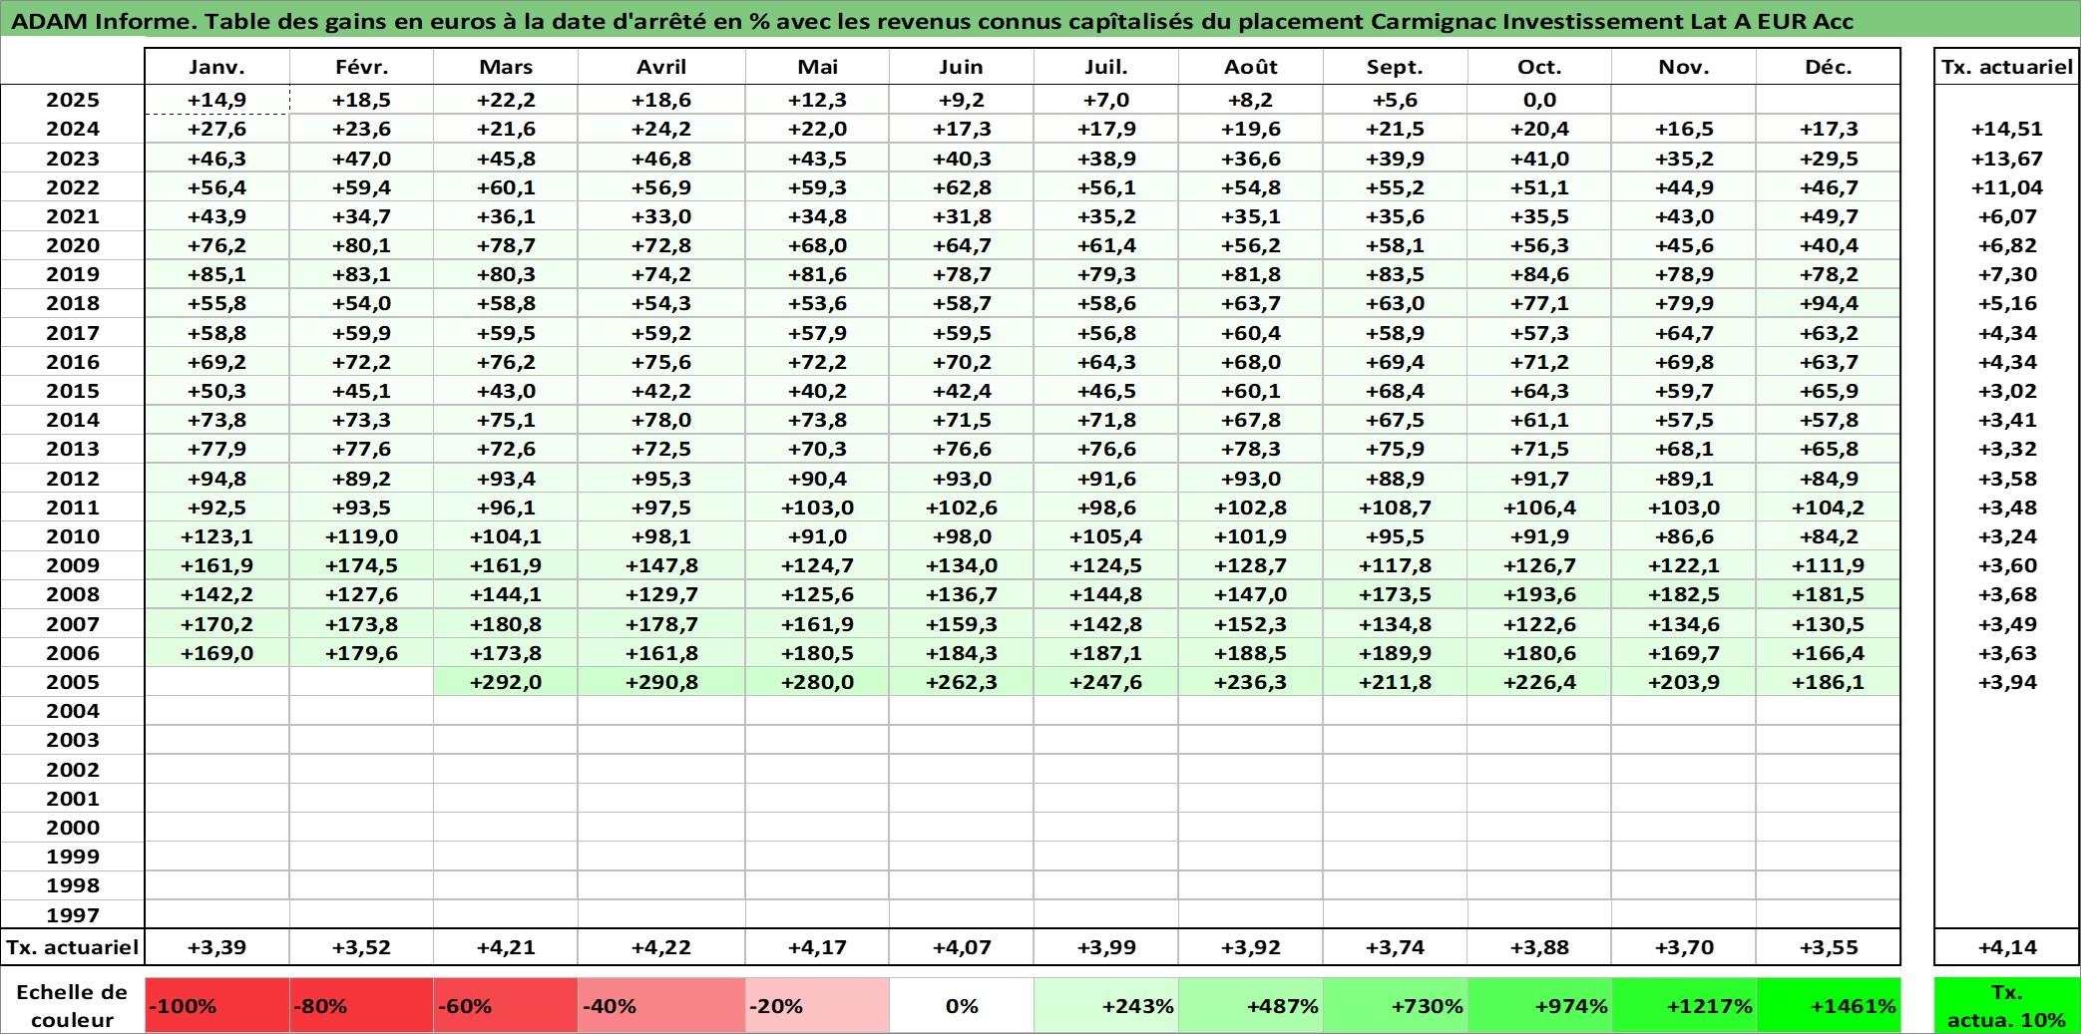Select the +80,1 cell for Févr. 2020
2081x1034 pixels.
tap(361, 245)
